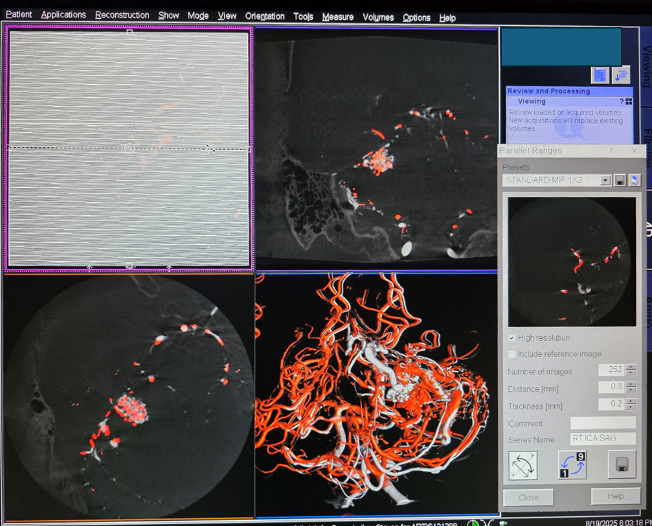Image resolution: width=652 pixels, height=526 pixels.
Task: Click the Help button in Parallel Ranges
Action: coord(615,496)
